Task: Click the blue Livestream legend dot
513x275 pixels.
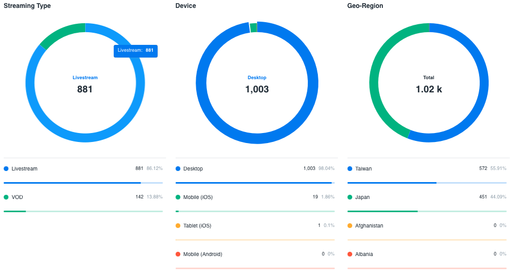Action: click(x=6, y=169)
